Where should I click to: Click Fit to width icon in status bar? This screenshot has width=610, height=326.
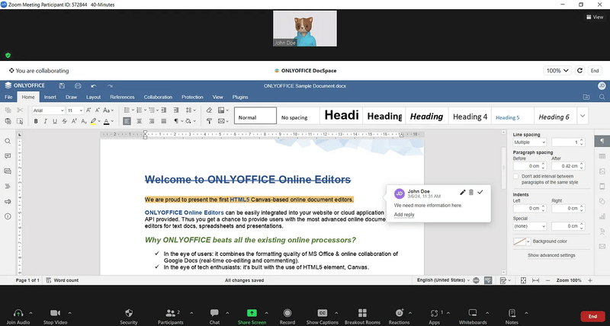click(x=536, y=280)
